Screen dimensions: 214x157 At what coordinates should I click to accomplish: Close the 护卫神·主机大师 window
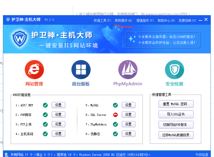click(206, 20)
